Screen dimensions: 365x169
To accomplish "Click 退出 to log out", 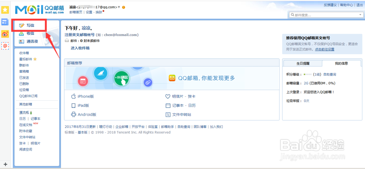I will (x=360, y=5).
